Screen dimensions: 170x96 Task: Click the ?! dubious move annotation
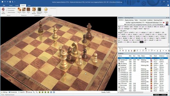(x=146, y=51)
